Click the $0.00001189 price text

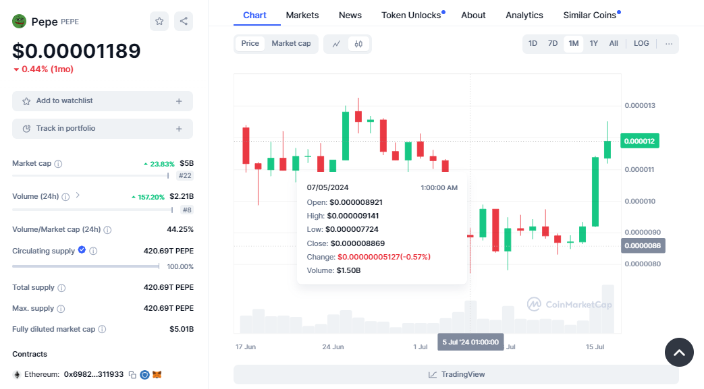tap(76, 51)
